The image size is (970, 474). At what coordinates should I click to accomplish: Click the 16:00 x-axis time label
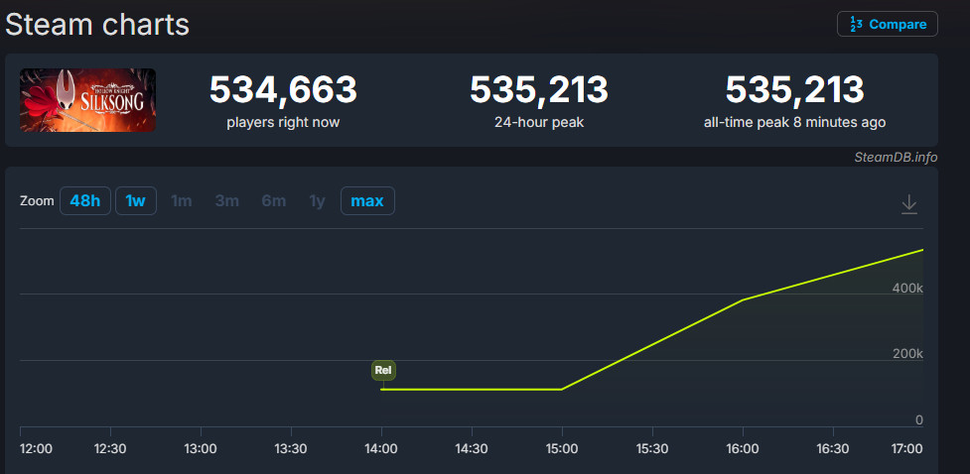(x=743, y=449)
